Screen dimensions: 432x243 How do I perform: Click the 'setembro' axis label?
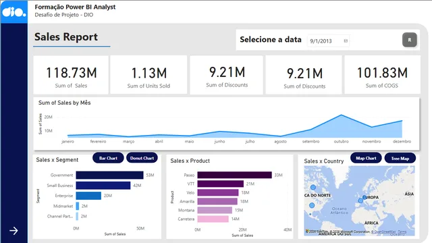[310, 141]
